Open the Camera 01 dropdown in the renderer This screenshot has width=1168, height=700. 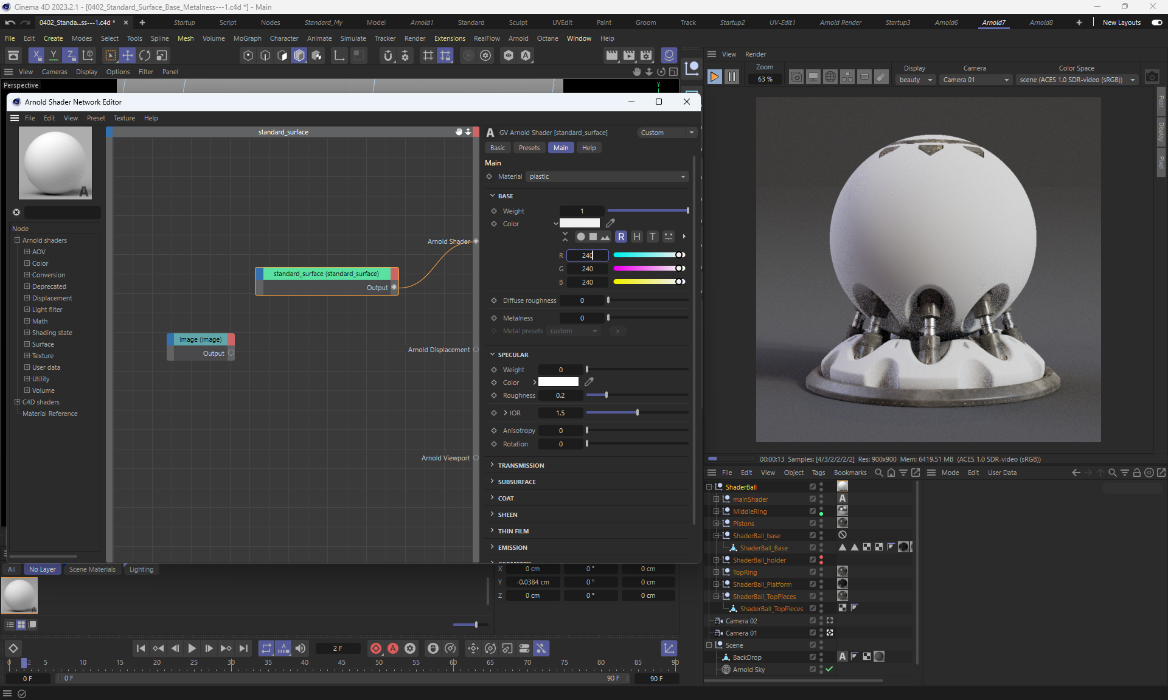tap(976, 80)
